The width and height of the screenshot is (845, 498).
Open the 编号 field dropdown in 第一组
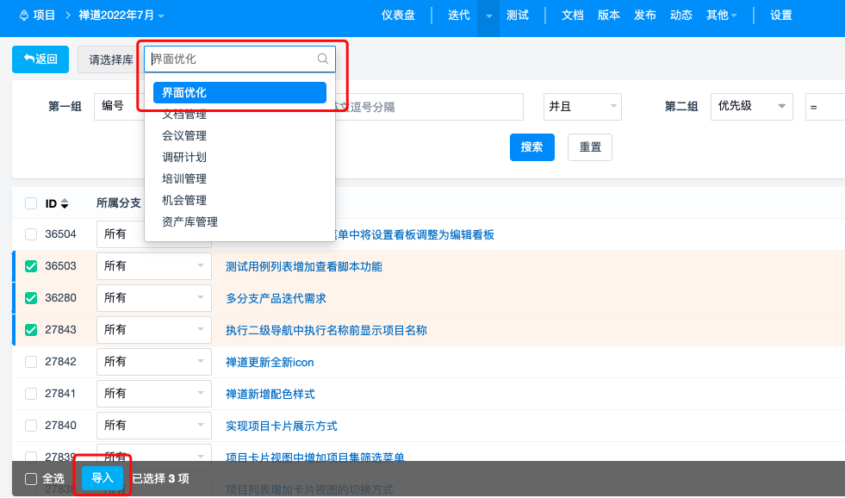pos(119,106)
